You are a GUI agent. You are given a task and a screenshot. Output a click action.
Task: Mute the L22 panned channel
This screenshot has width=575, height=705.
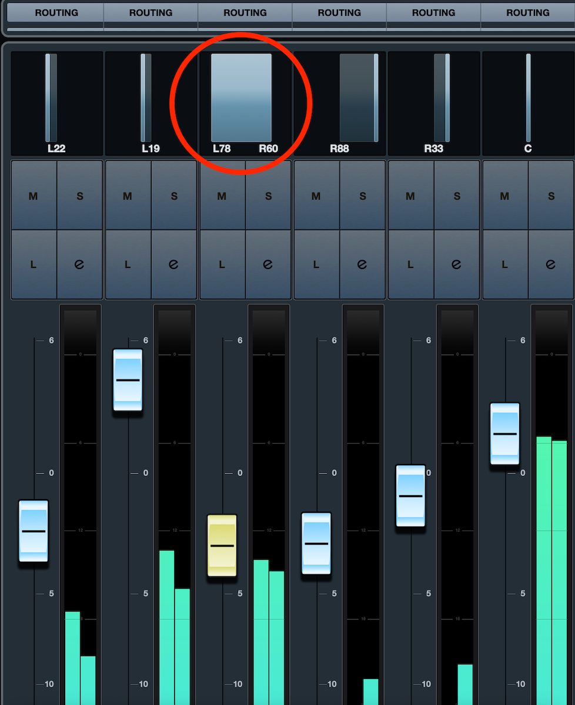click(34, 196)
